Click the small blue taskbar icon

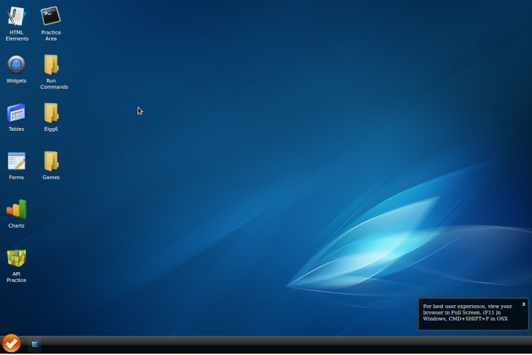point(35,344)
